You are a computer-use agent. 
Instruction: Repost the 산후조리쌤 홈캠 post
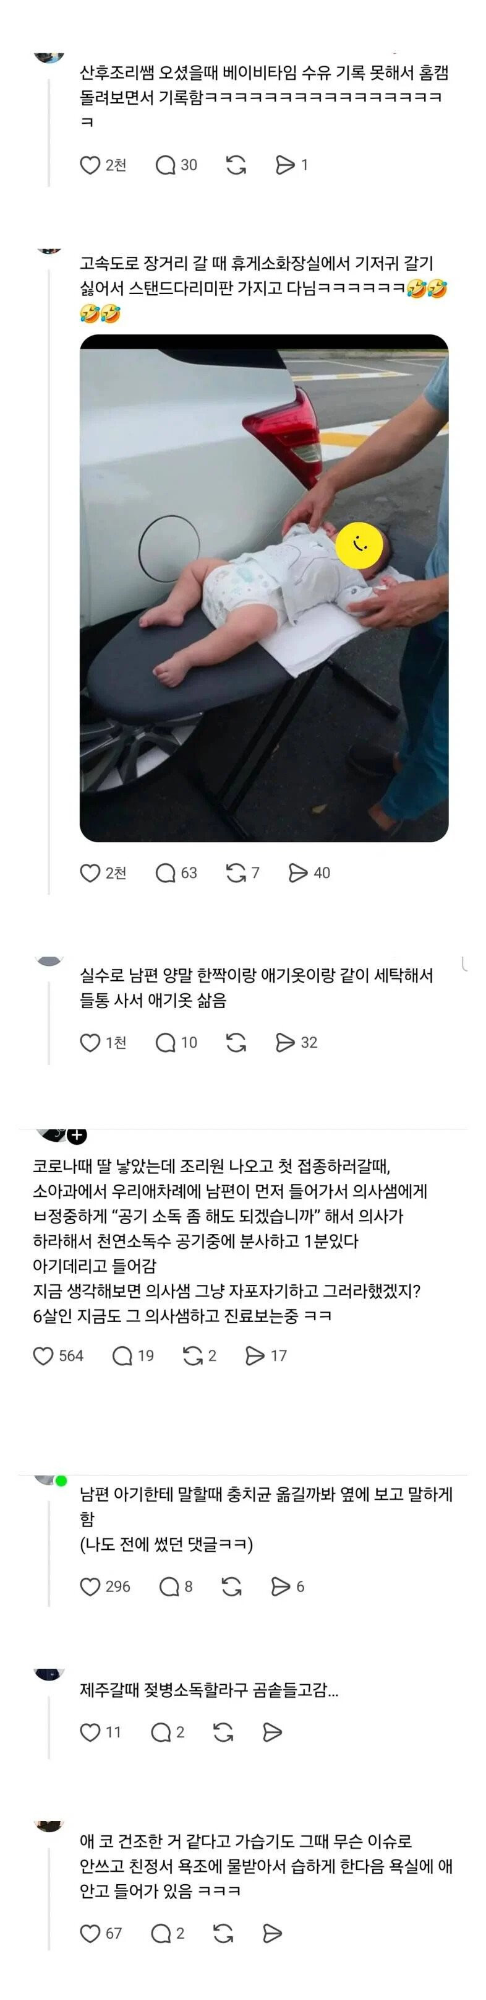[236, 165]
